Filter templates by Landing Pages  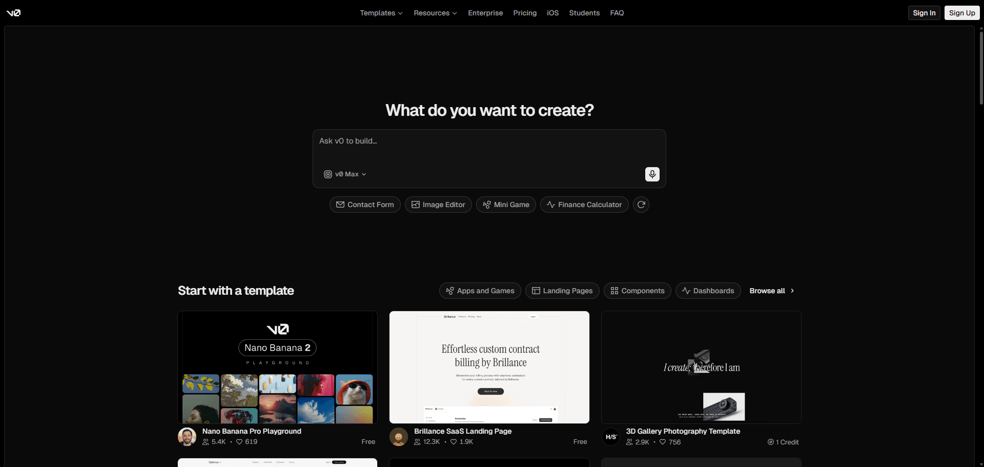tap(562, 291)
